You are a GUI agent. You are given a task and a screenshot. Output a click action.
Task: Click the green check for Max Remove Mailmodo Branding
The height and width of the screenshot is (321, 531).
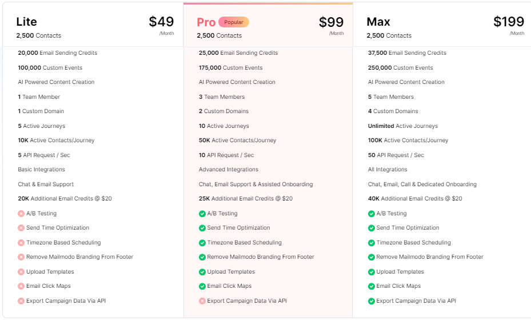point(372,257)
